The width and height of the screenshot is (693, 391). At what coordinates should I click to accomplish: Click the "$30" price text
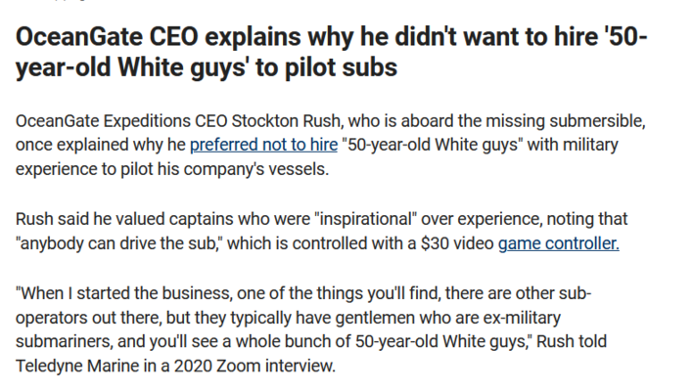[x=436, y=243]
